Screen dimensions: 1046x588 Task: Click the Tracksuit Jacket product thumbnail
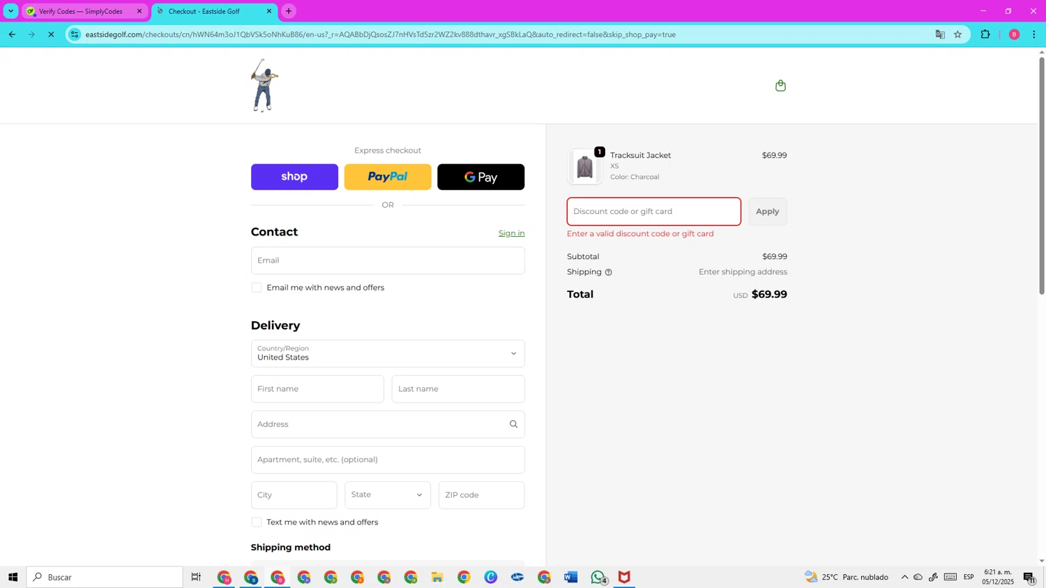tap(584, 167)
